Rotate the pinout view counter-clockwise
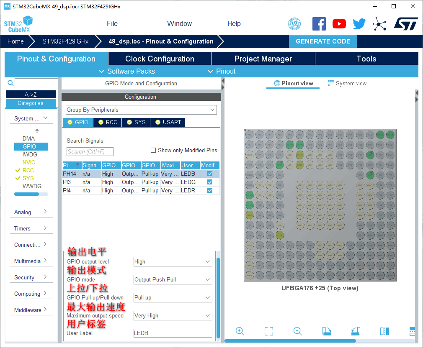 pyautogui.click(x=356, y=331)
